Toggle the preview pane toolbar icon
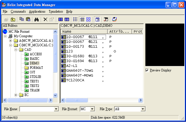This screenshot has height=122, width=186. click(97, 19)
